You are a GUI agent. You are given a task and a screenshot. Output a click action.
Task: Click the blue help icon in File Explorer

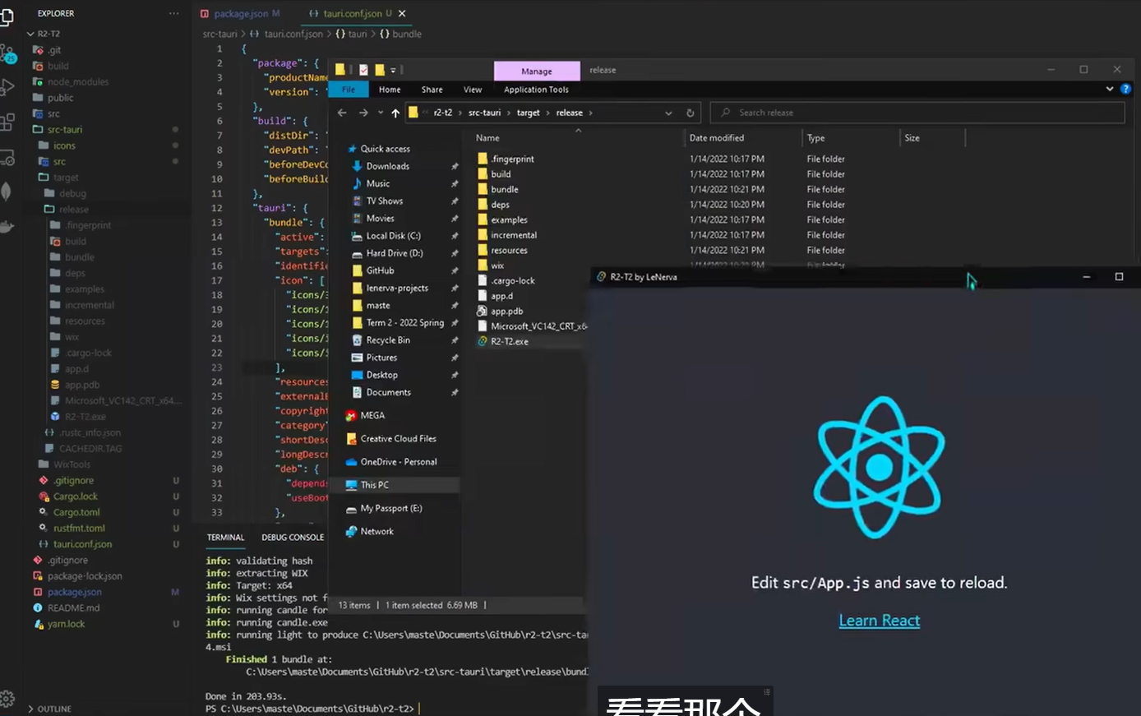coord(1125,89)
